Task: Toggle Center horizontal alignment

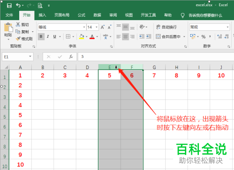Action: pos(125,36)
